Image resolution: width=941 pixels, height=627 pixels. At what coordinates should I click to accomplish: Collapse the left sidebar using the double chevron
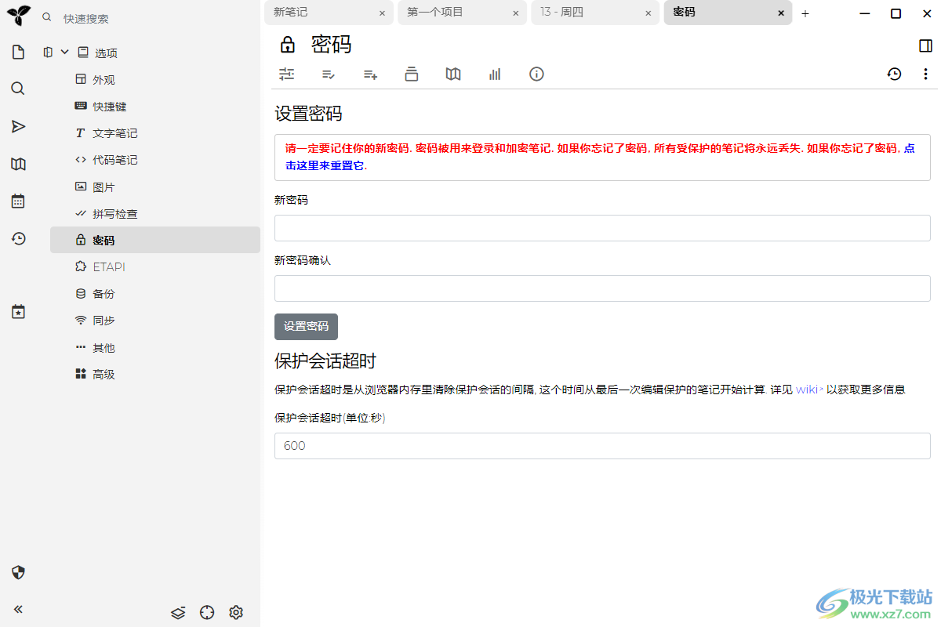[18, 609]
